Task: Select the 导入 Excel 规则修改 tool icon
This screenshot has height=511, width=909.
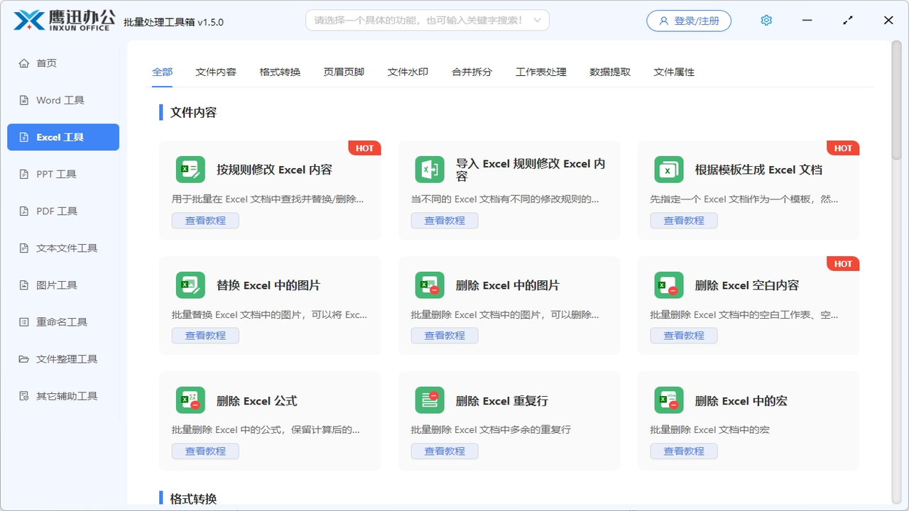Action: click(429, 169)
